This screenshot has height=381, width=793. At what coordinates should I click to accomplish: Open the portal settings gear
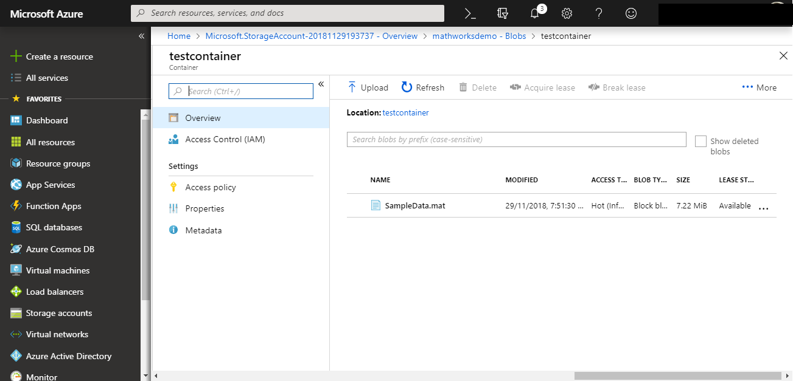pyautogui.click(x=567, y=13)
